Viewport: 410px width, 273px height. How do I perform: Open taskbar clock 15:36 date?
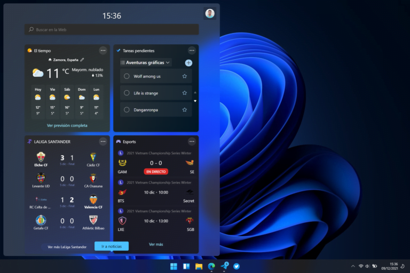click(390, 266)
